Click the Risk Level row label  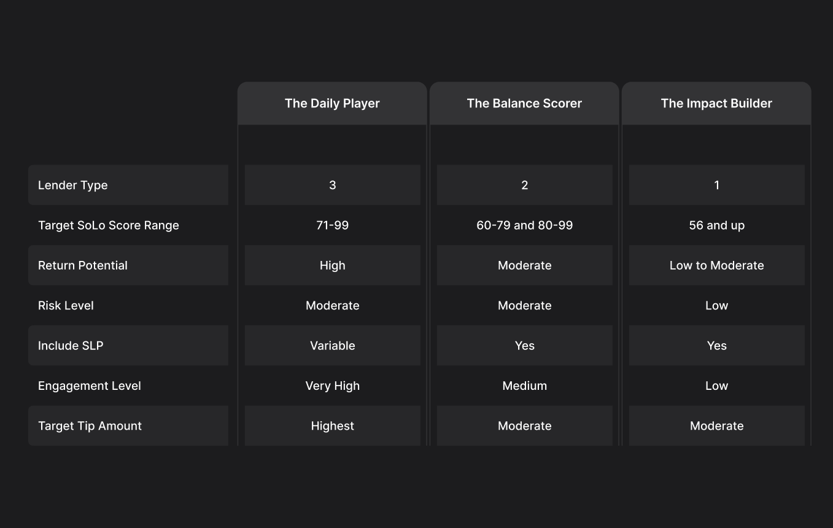[66, 306]
